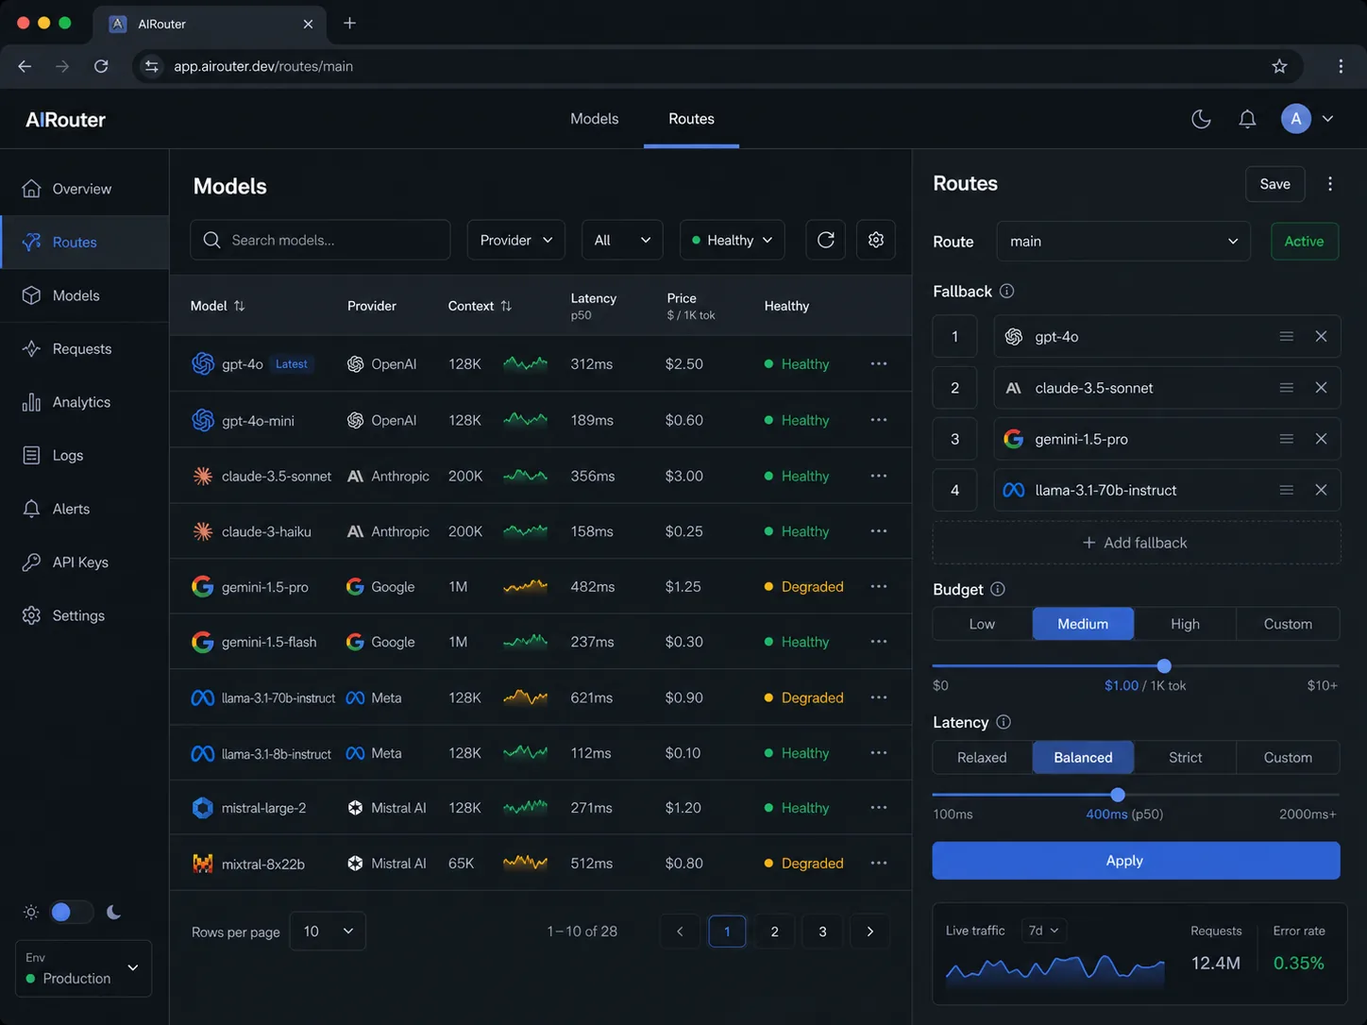The image size is (1367, 1025).
Task: Open models table settings gear
Action: click(x=876, y=240)
